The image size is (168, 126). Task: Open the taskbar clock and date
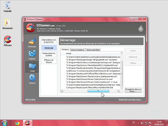coord(159,123)
